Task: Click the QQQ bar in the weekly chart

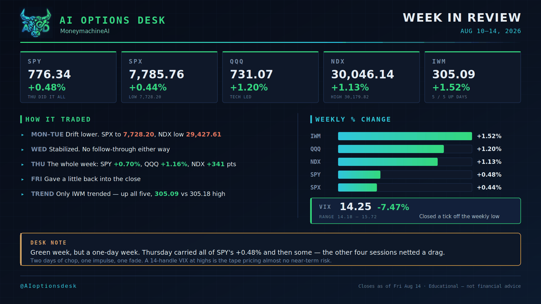Action: pos(391,149)
